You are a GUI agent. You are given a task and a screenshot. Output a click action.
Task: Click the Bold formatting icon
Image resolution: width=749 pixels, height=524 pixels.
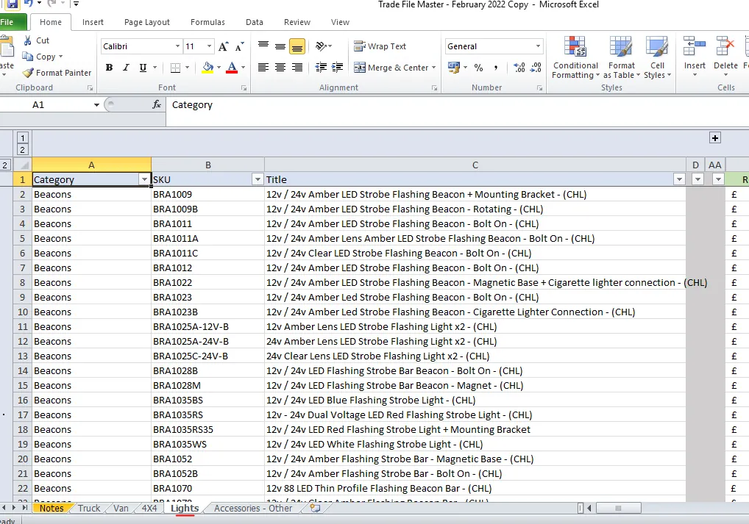pyautogui.click(x=110, y=68)
